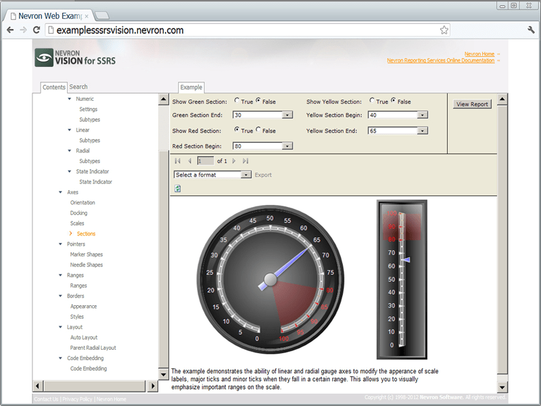Go to the previous report page
This screenshot has width=541, height=406.
(189, 161)
